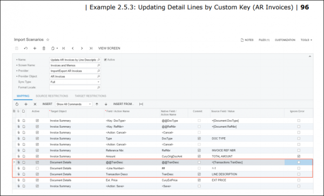Image resolution: width=324 pixels, height=196 pixels.
Task: Delete mapping row with X icon
Action: (35, 104)
